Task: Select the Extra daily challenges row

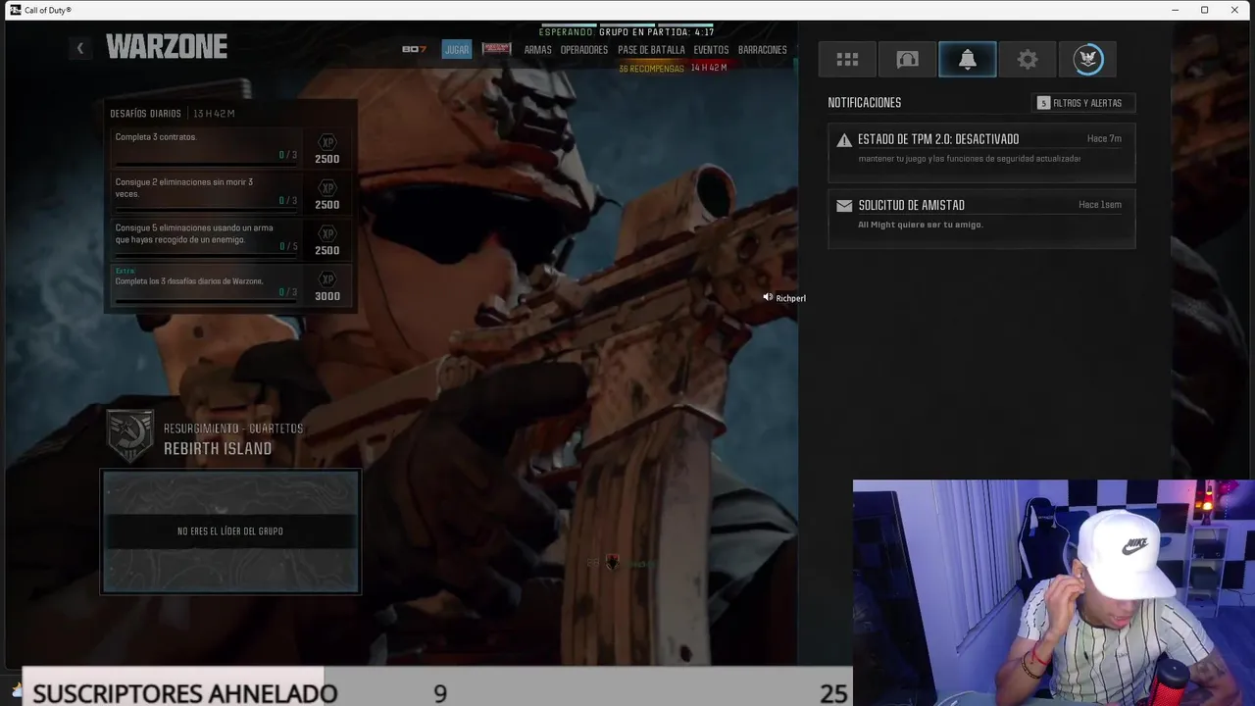Action: click(x=229, y=284)
